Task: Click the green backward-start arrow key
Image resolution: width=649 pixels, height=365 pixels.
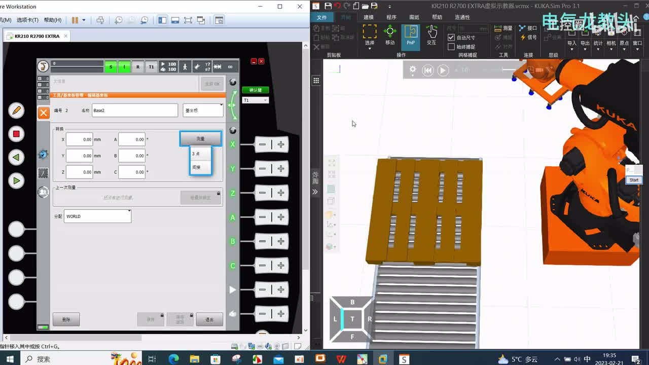Action: point(16,157)
